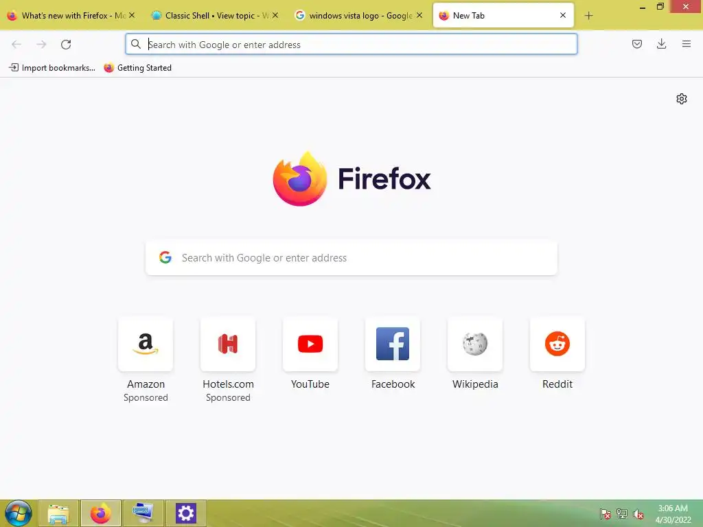The image size is (703, 527).
Task: Restore down the Firefox window
Action: click(660, 6)
